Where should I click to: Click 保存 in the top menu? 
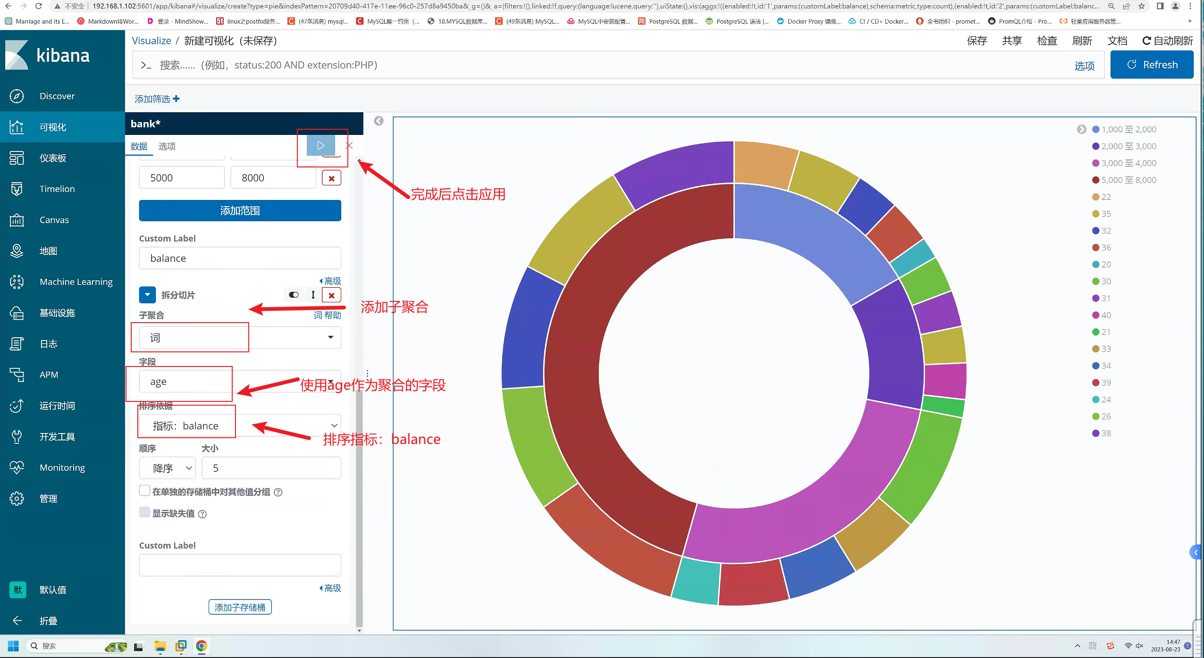tap(977, 41)
